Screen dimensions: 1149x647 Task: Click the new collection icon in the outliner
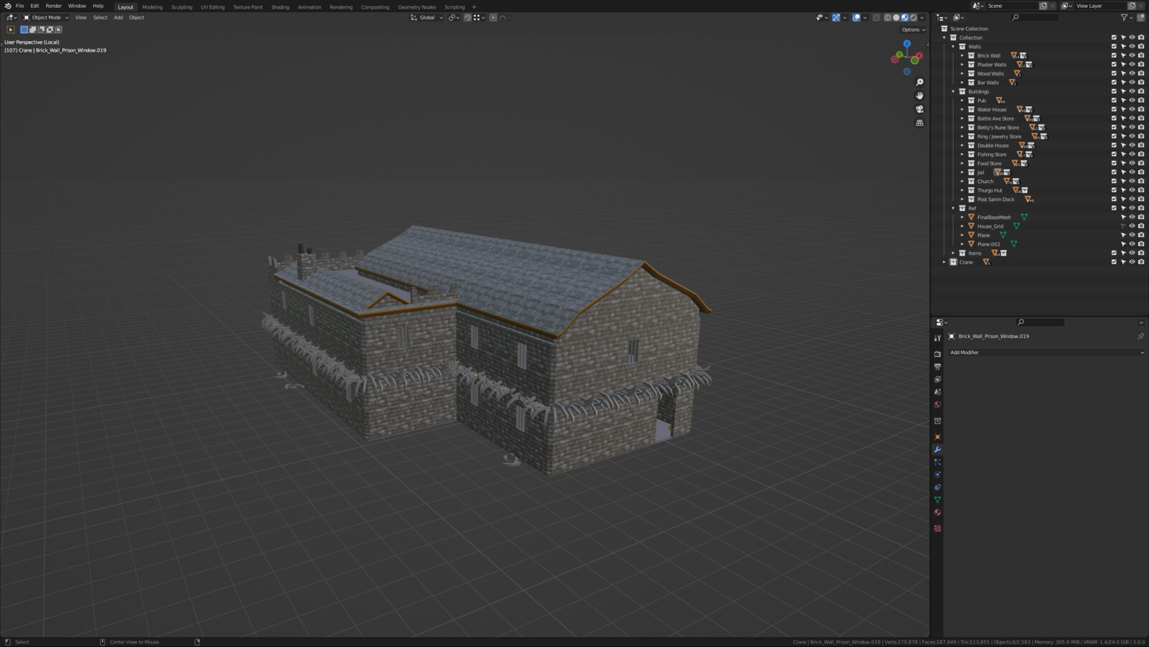[1140, 17]
